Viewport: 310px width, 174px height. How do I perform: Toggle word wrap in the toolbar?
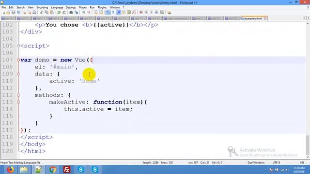pos(108,13)
